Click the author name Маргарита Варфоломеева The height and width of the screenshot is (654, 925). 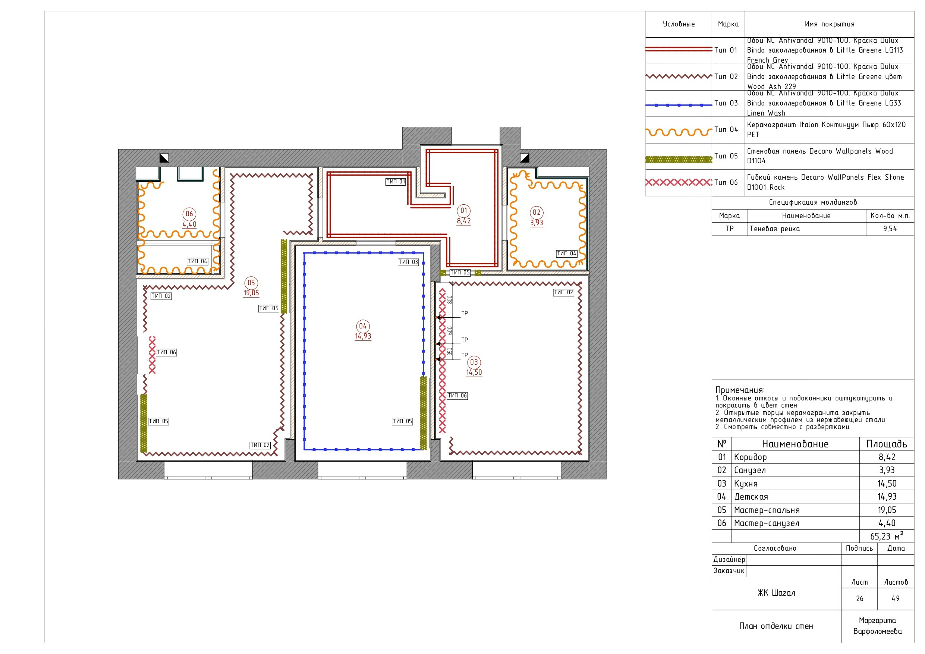877,626
